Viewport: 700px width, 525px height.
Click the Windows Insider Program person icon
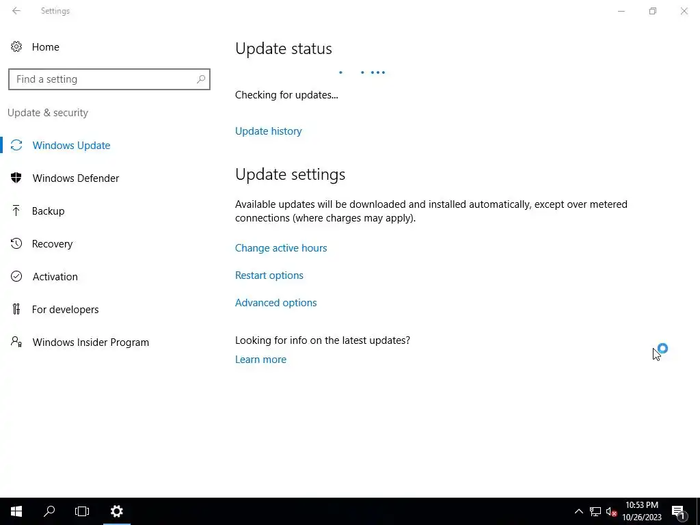click(x=16, y=342)
